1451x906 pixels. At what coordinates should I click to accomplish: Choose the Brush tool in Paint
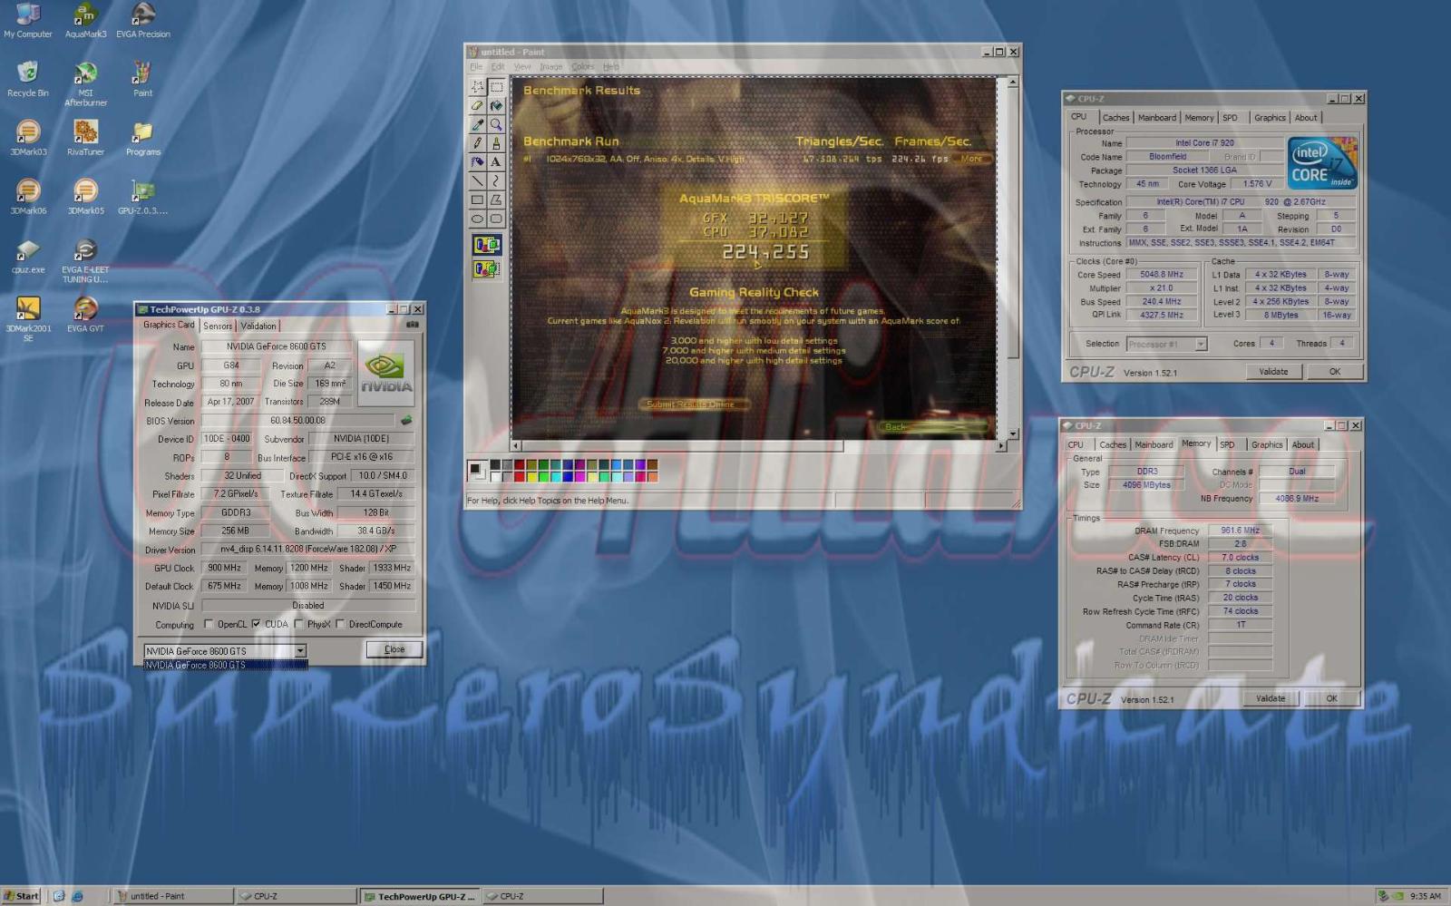496,143
